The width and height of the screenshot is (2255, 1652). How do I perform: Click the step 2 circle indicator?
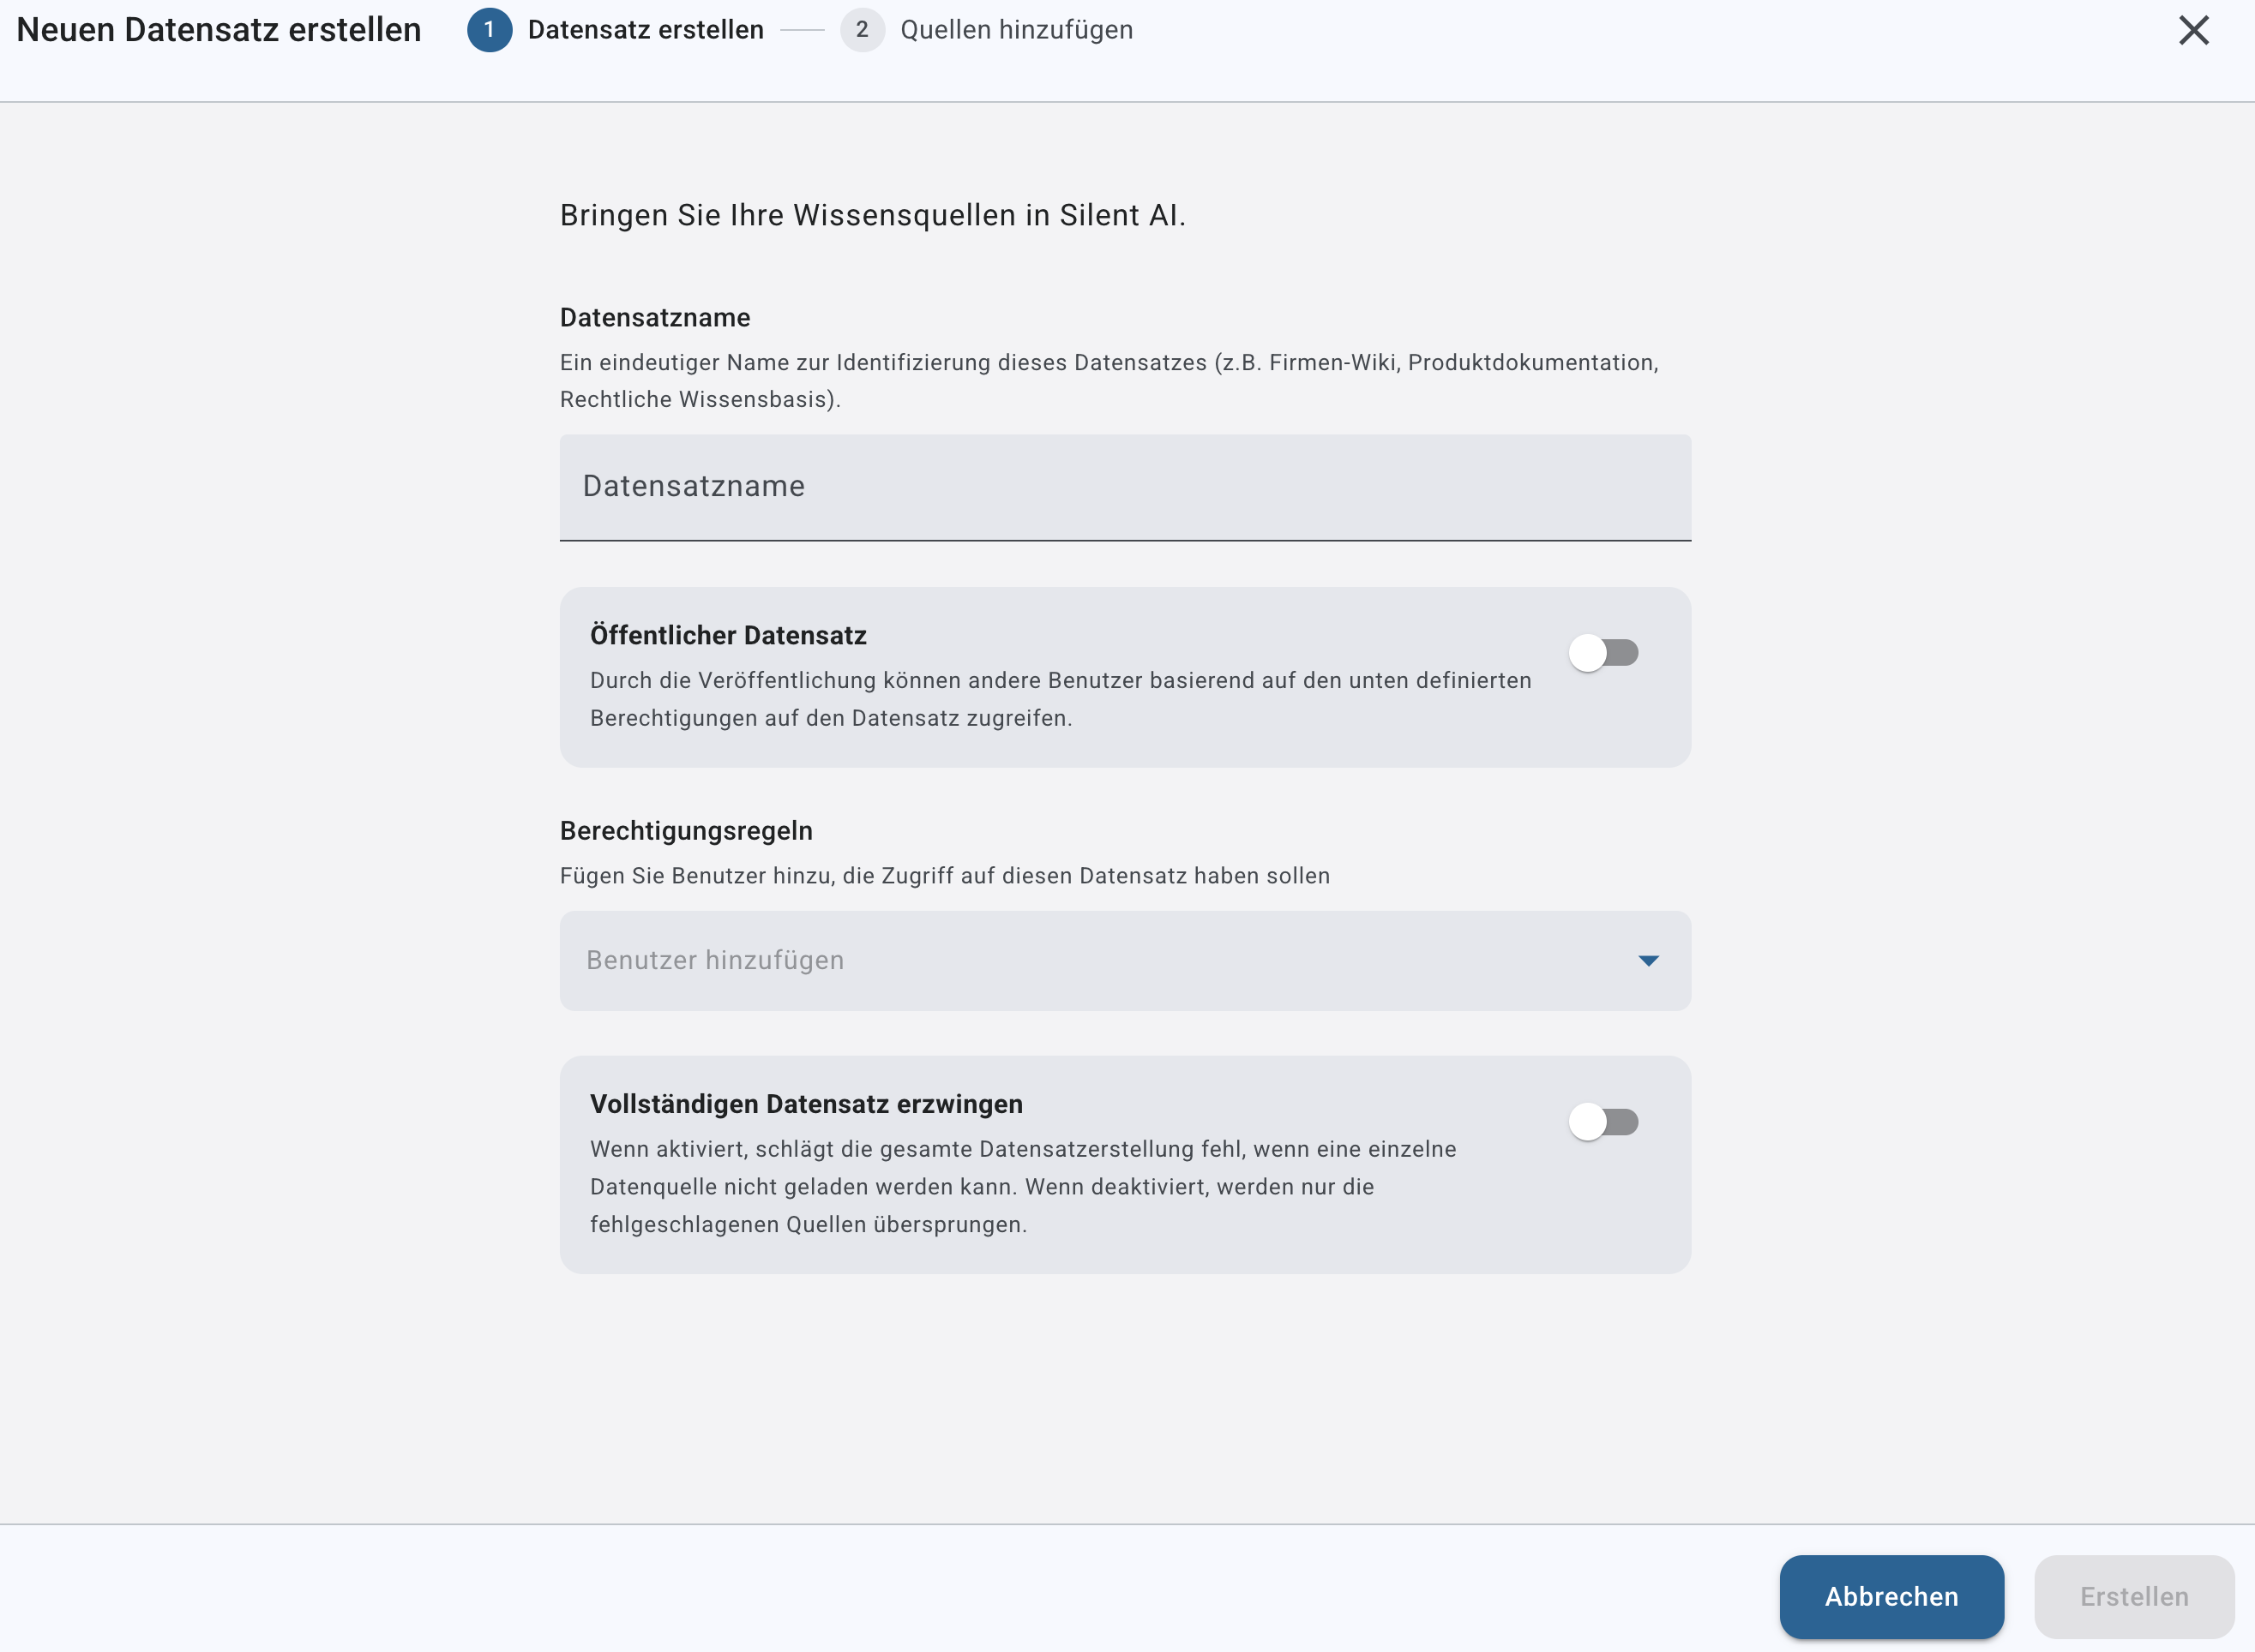pos(862,30)
